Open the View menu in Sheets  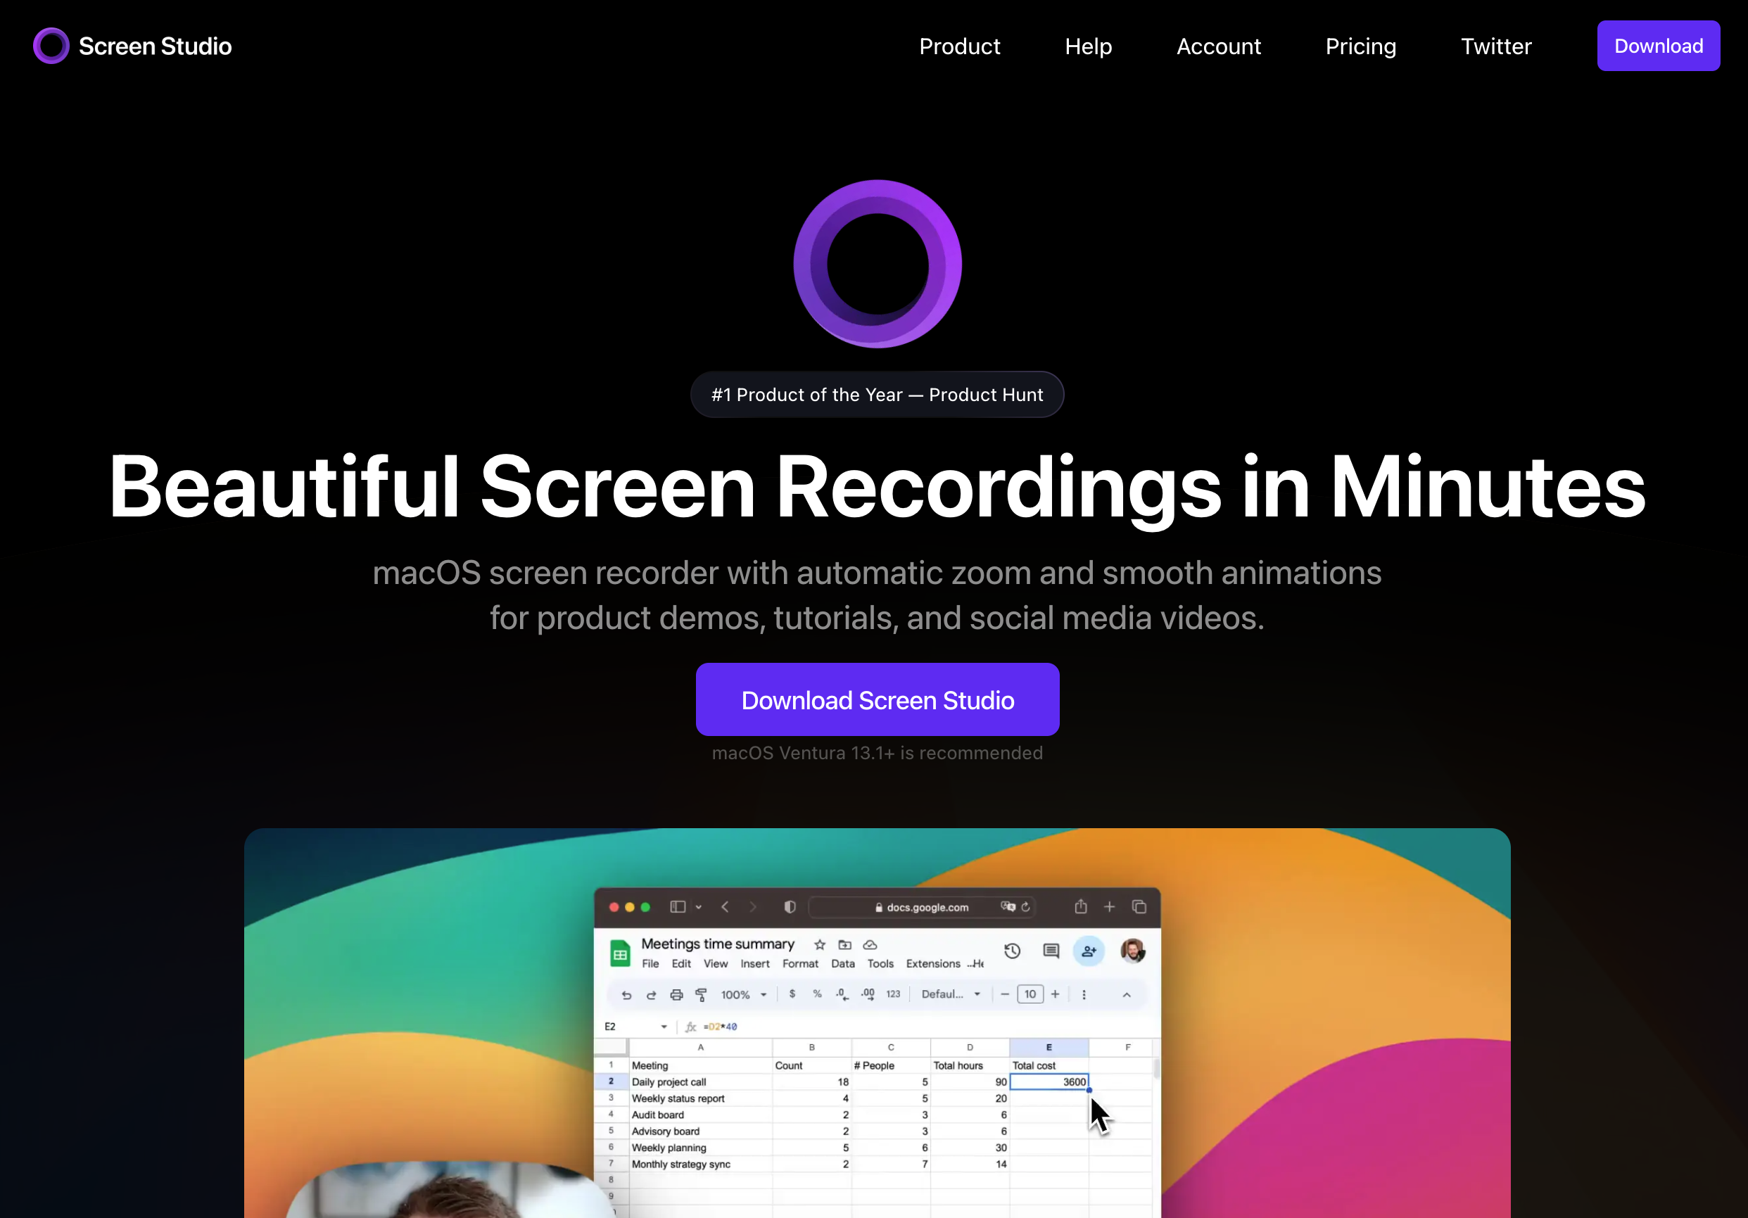coord(715,964)
